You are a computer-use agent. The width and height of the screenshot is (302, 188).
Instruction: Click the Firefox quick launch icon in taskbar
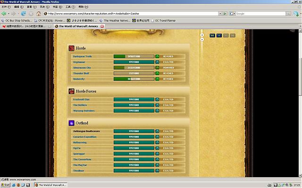18,185
